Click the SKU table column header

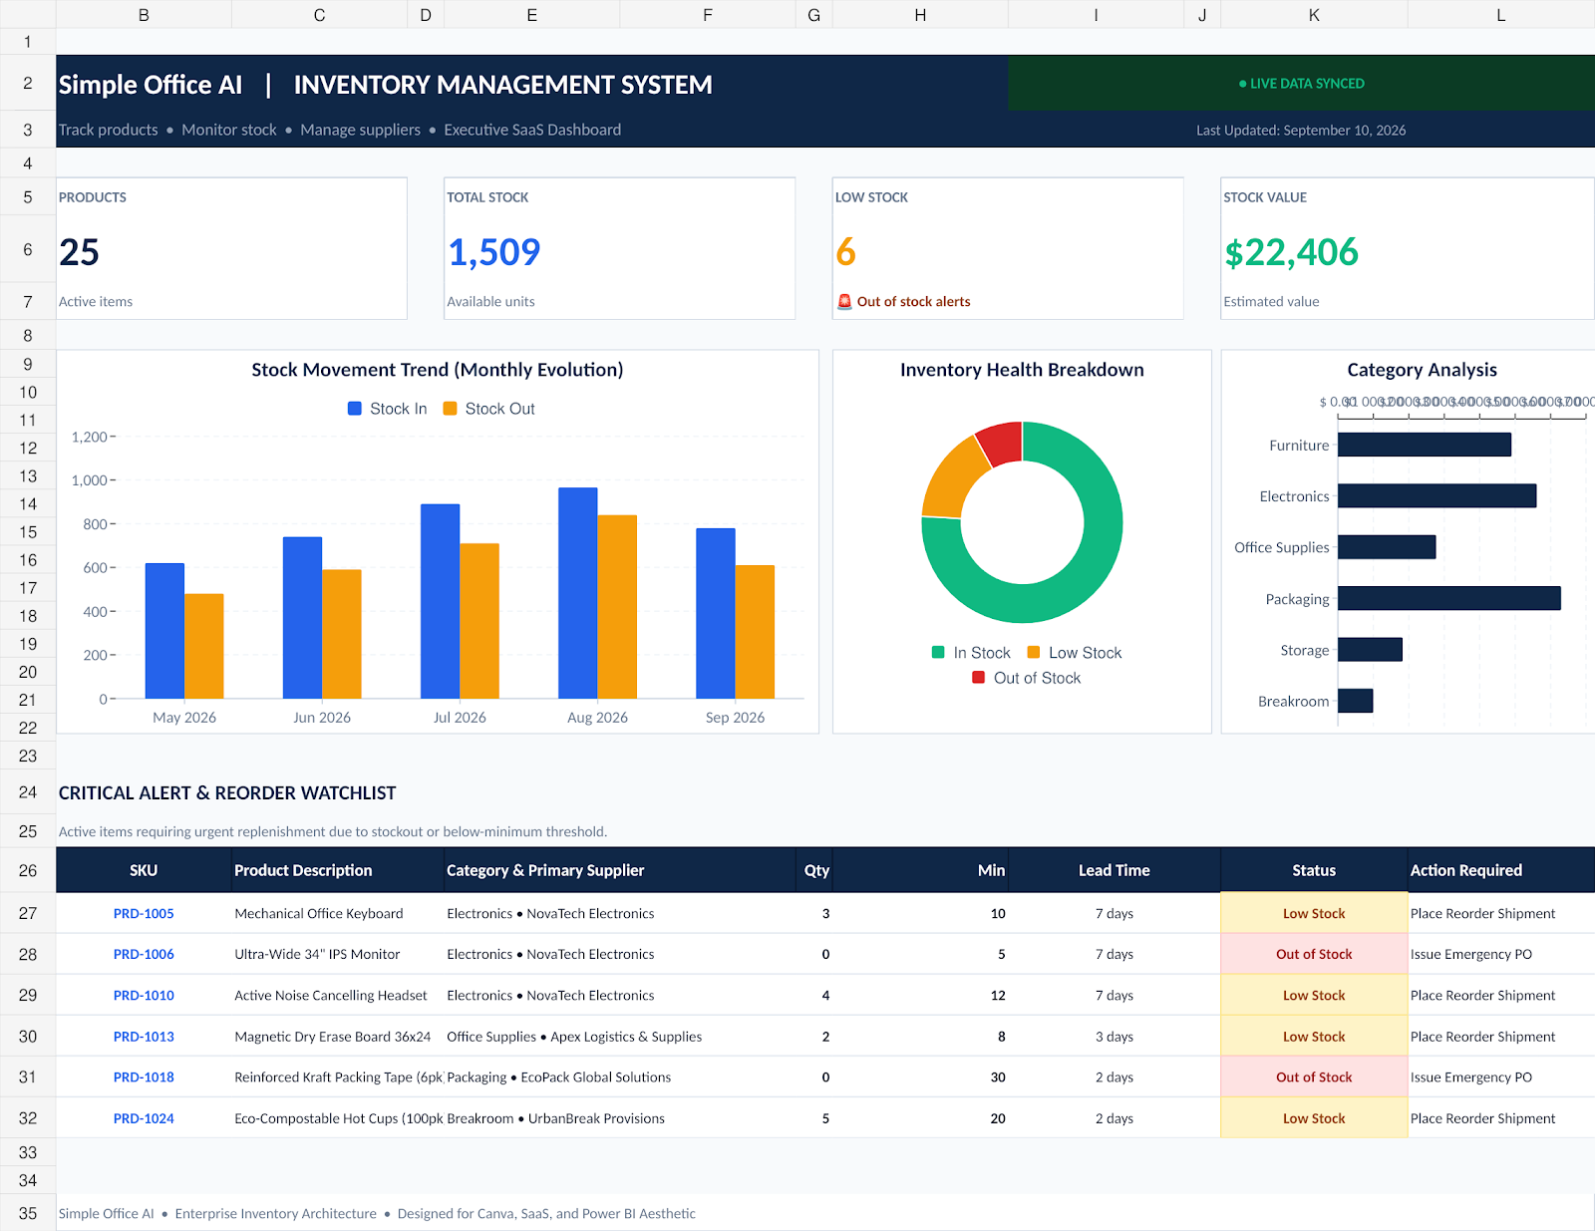[x=144, y=870]
